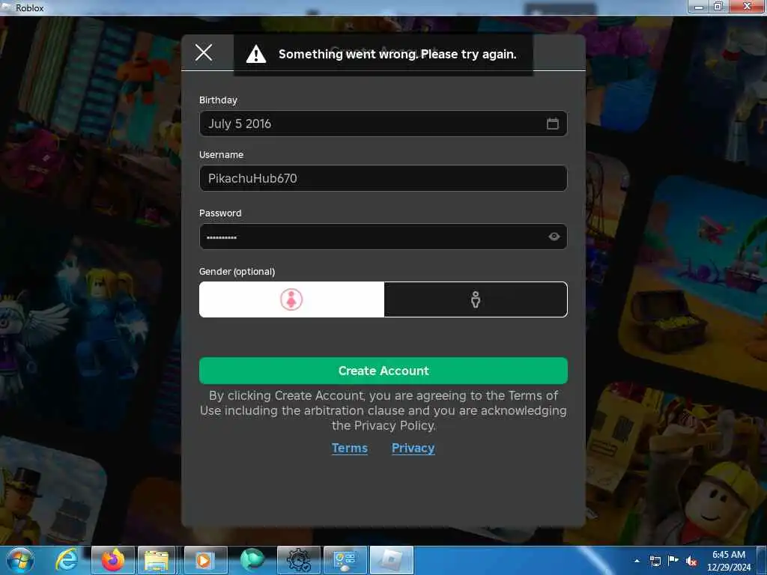This screenshot has width=767, height=575.
Task: Launch Firefox from the taskbar
Action: point(113,560)
